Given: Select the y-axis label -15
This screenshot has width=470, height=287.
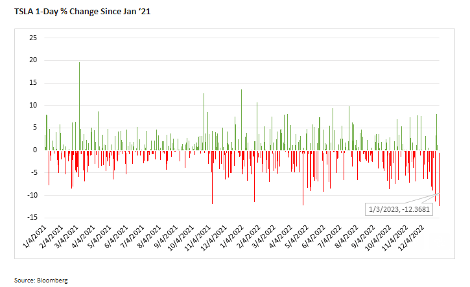Looking at the screenshot, I should pos(32,218).
